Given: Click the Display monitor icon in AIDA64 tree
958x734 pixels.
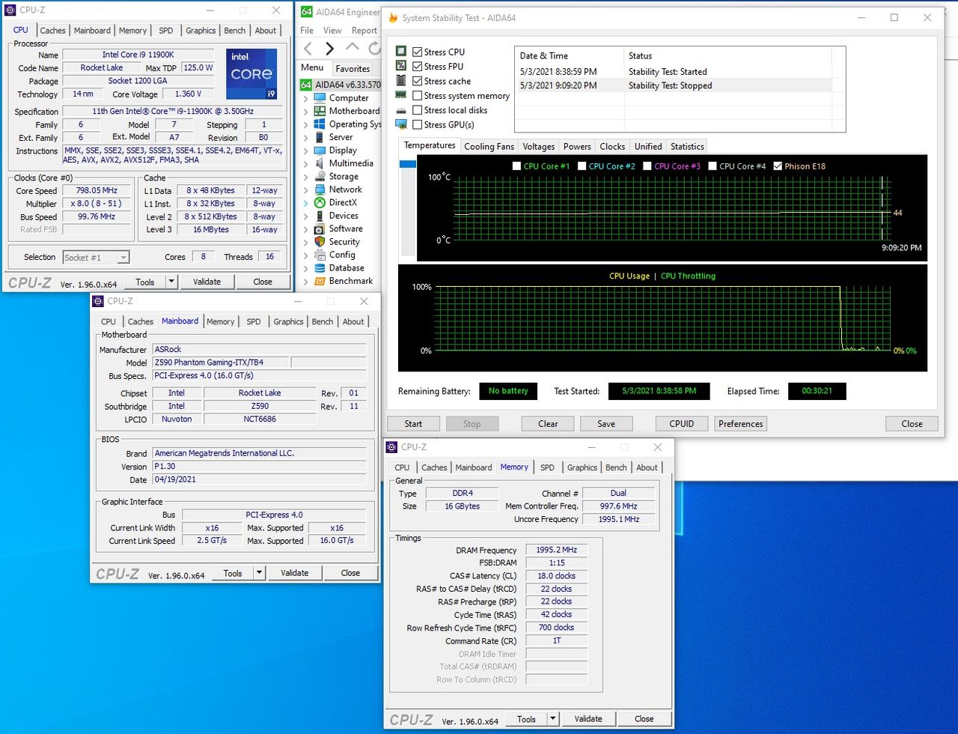Looking at the screenshot, I should coord(320,151).
